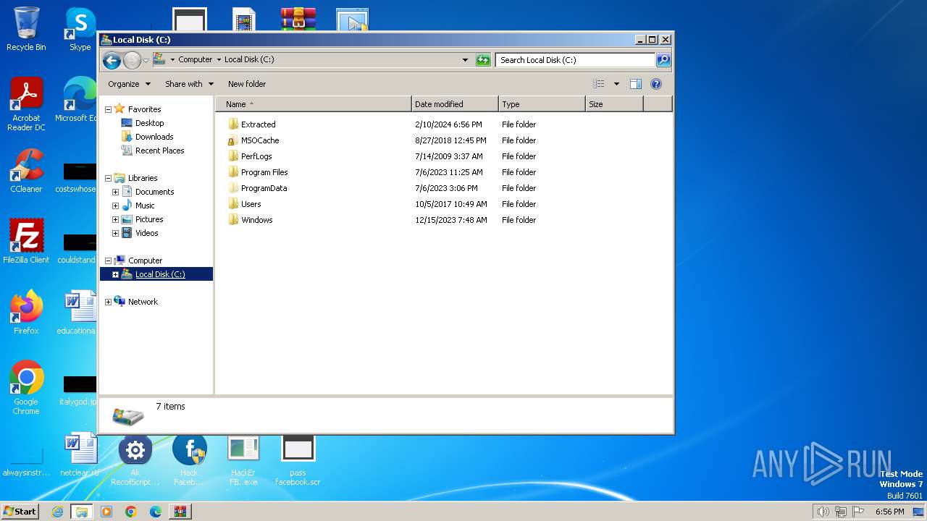Click the blue Help question mark icon
This screenshot has width=927, height=521.
[655, 84]
